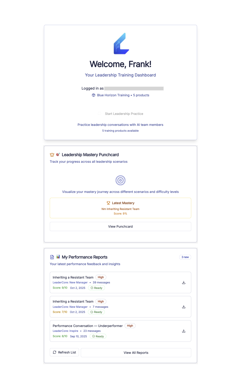
Task: Download the Performance Conversation Underperformer report
Action: point(183,331)
